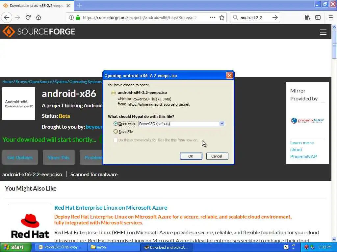
Task: Cancel the file opening dialog
Action: (217, 156)
